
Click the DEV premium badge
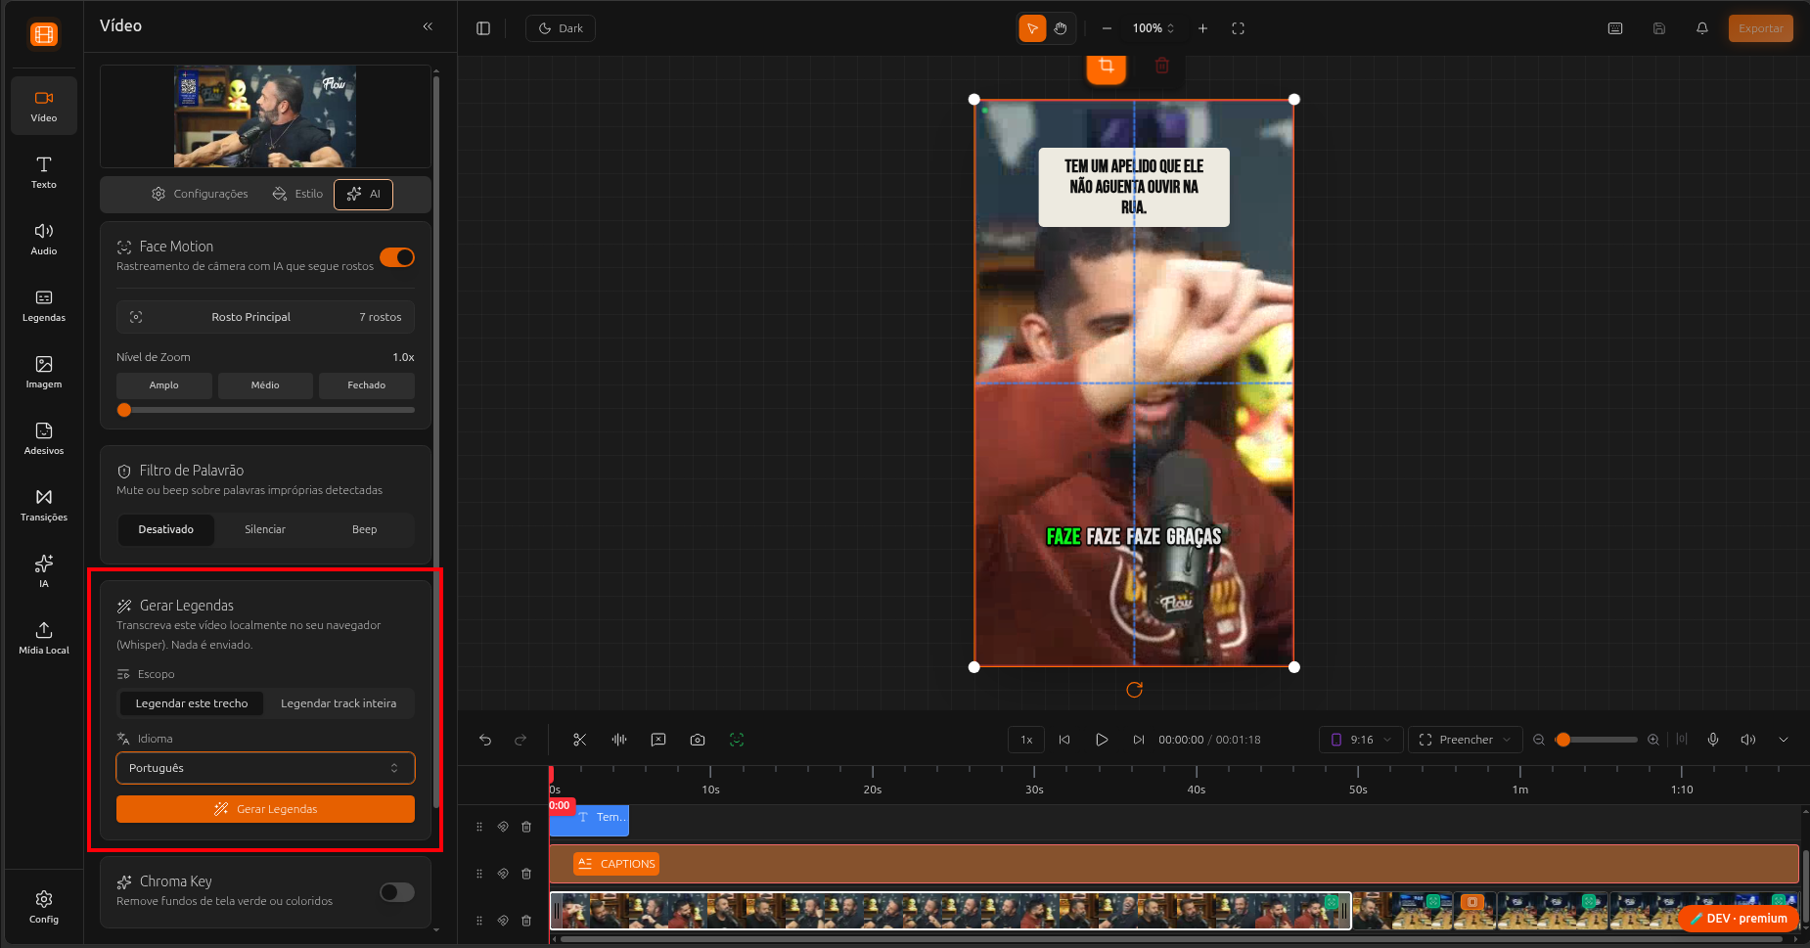[1739, 919]
